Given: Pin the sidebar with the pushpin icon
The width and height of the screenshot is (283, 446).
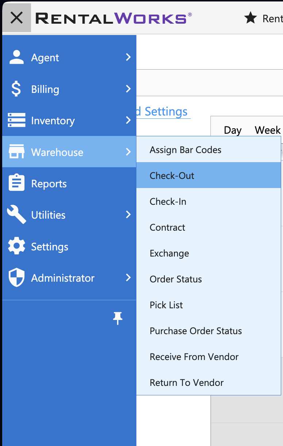Looking at the screenshot, I should [x=117, y=318].
